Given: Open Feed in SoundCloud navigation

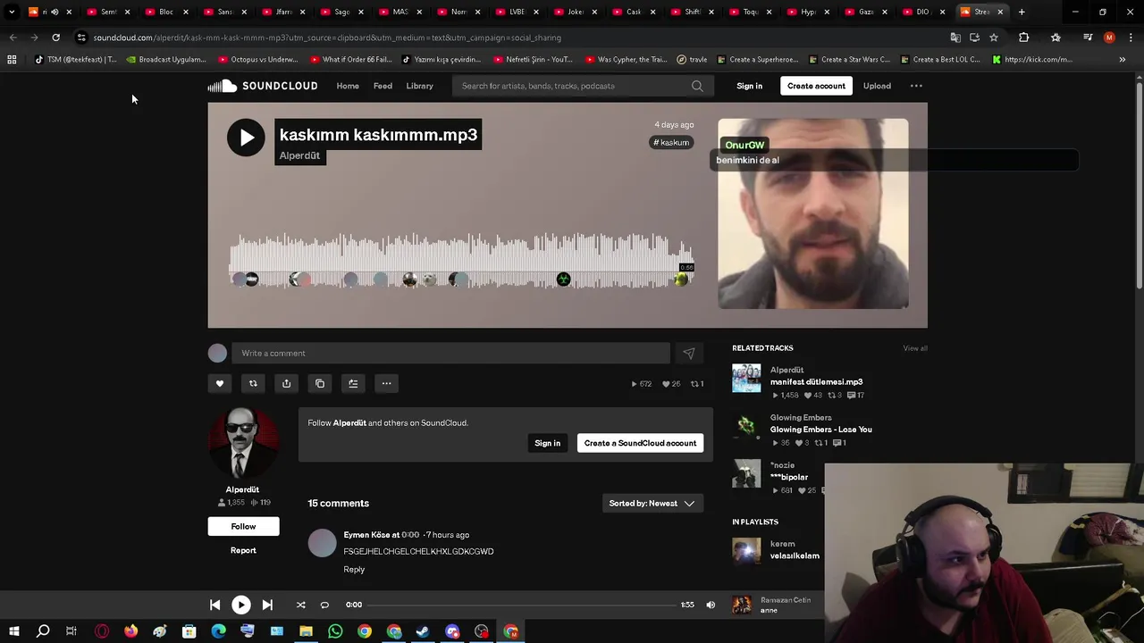Looking at the screenshot, I should 383,86.
